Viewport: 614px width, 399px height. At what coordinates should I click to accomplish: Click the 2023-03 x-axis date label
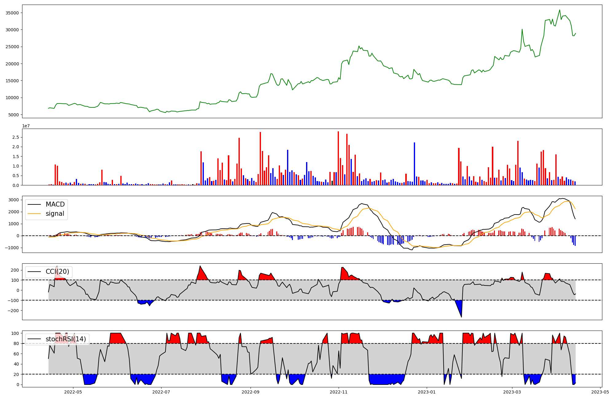point(512,392)
